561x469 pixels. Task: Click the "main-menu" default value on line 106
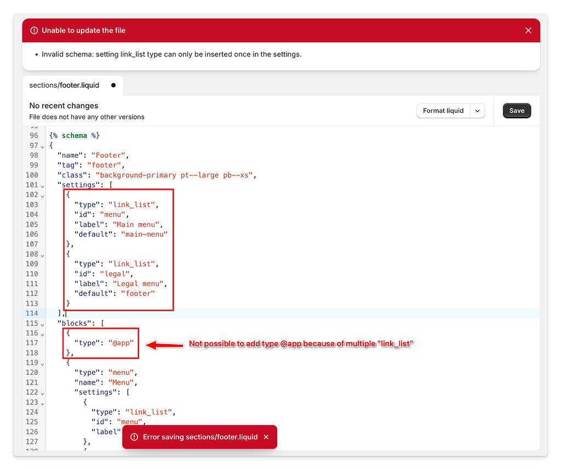(x=144, y=234)
